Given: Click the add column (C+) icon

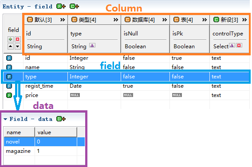Looking at the screenshot, I should (x=74, y=6).
